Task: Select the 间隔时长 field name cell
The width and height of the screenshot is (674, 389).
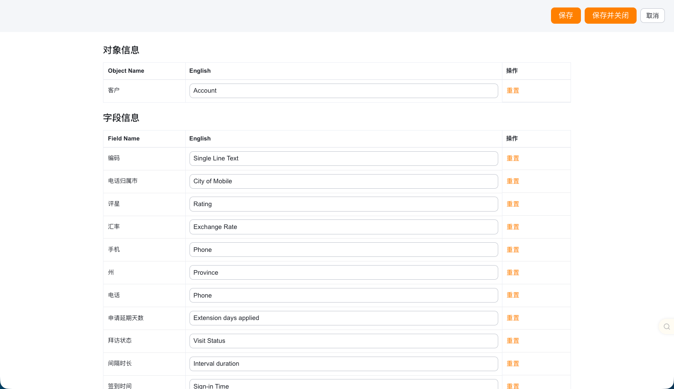Action: (144, 364)
